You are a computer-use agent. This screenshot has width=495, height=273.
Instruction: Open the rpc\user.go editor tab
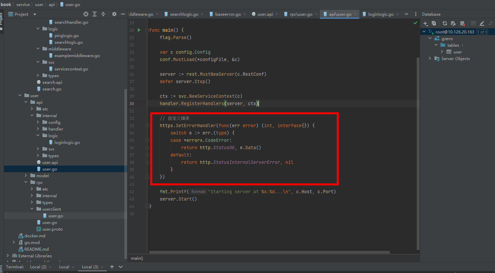click(x=301, y=14)
